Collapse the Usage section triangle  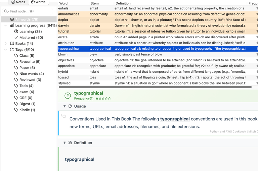coord(64,106)
